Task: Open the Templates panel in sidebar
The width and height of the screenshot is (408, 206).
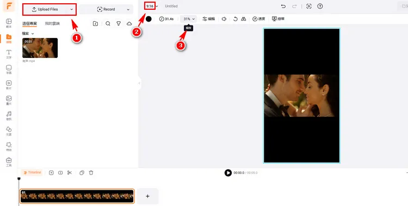Action: click(x=9, y=23)
